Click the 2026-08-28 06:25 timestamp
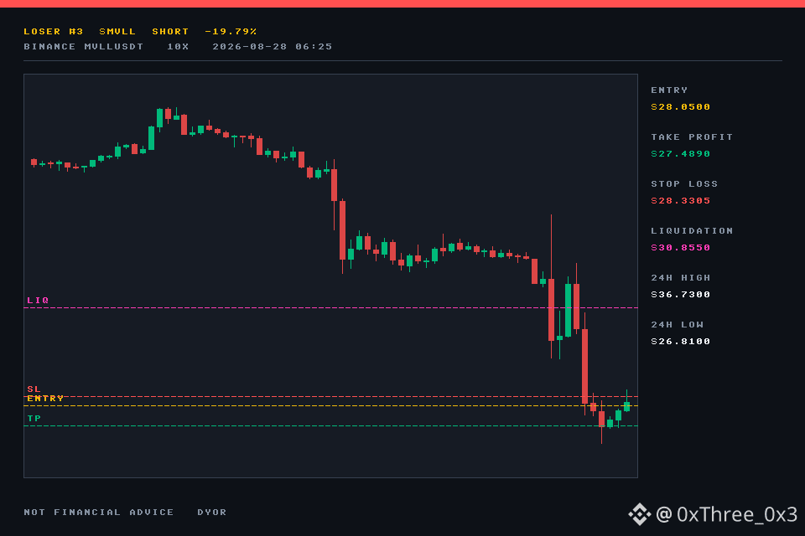 (272, 47)
